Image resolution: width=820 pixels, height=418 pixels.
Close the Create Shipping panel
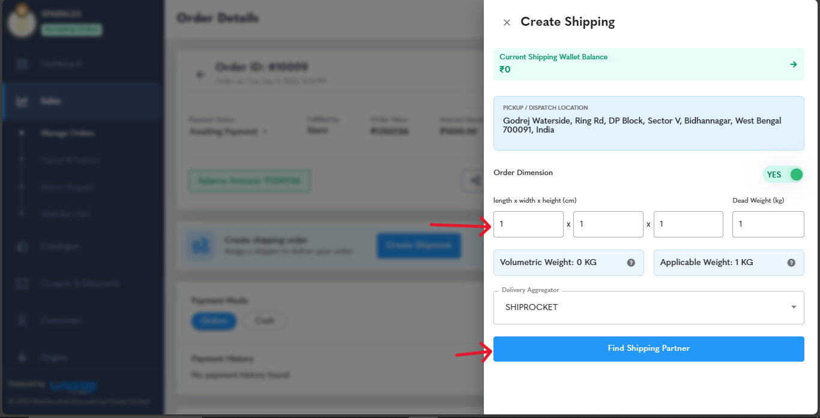507,22
